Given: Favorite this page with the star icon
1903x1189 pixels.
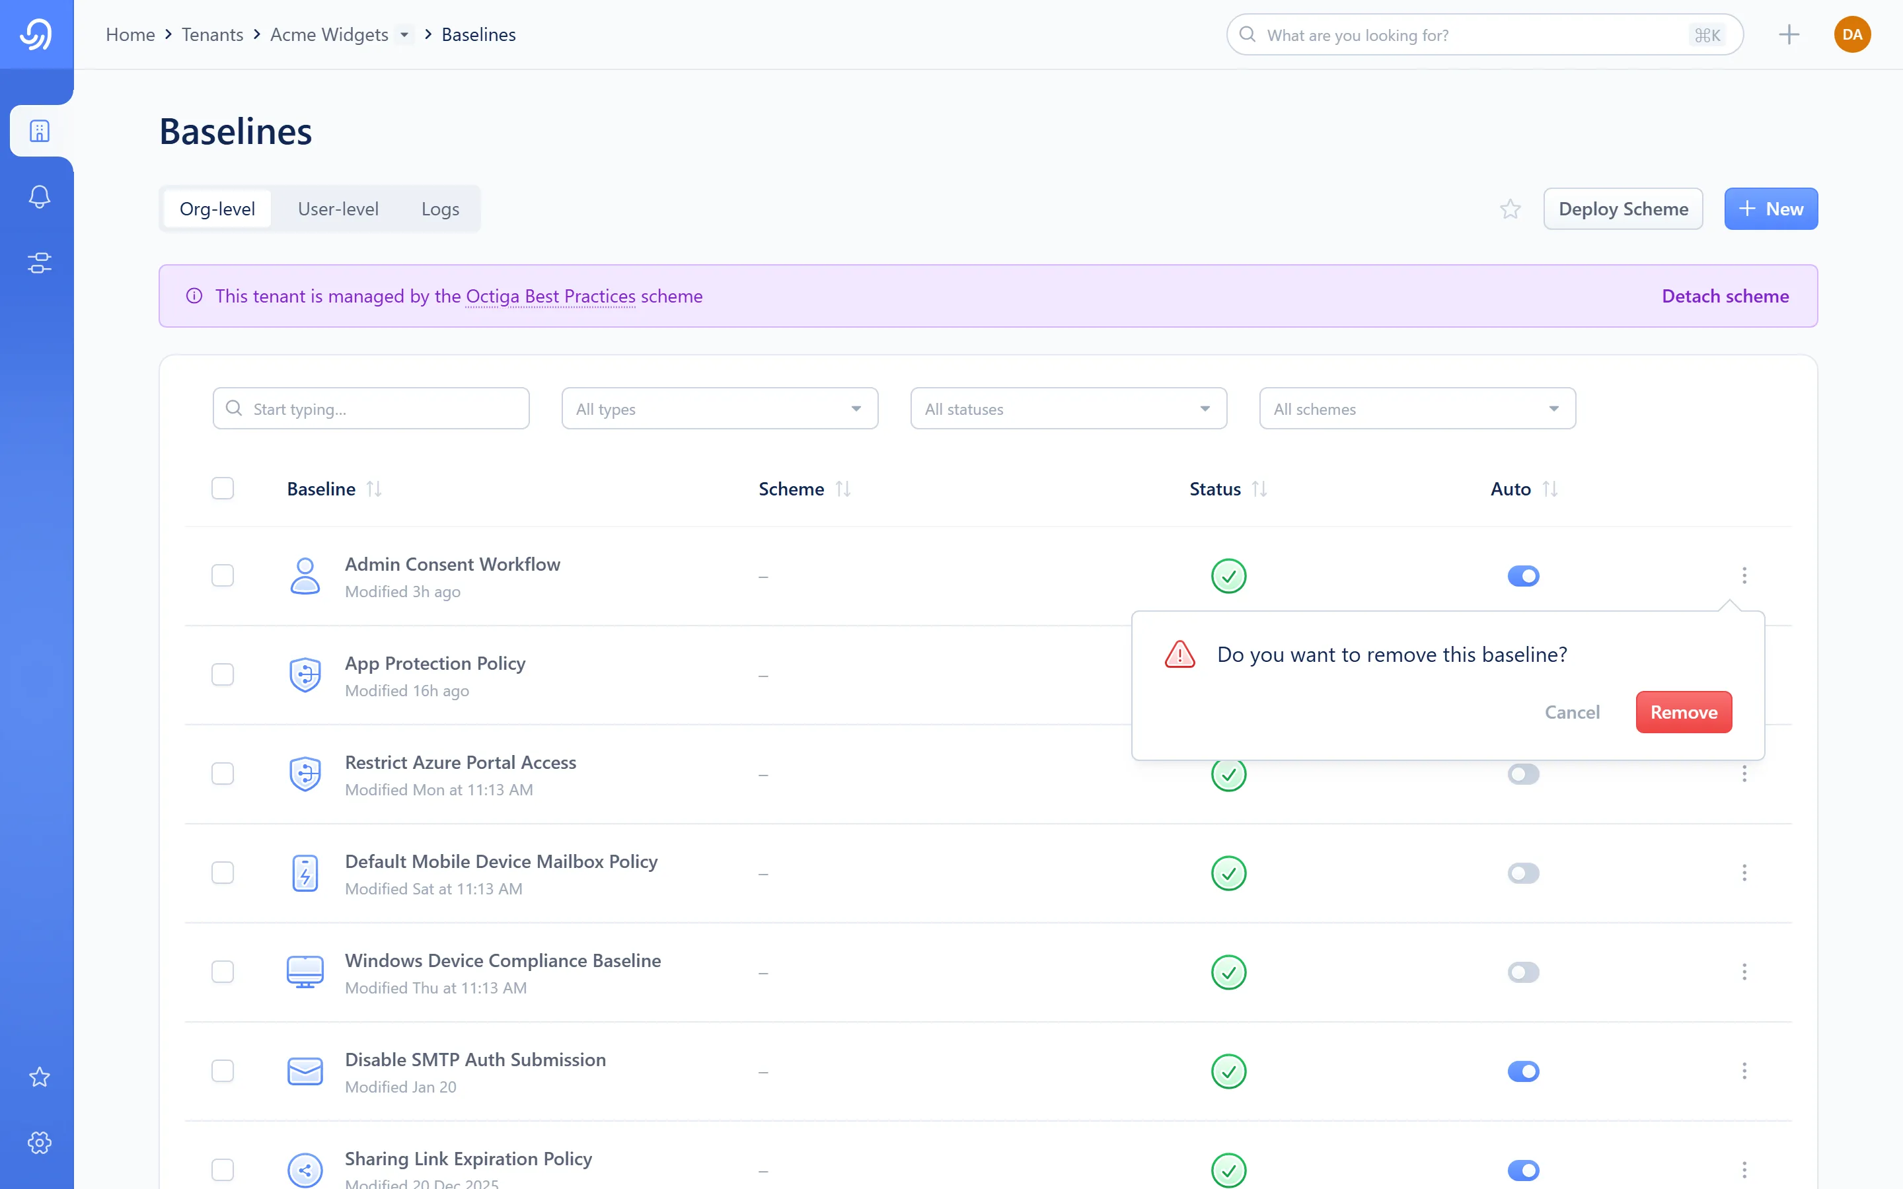Looking at the screenshot, I should point(1510,209).
